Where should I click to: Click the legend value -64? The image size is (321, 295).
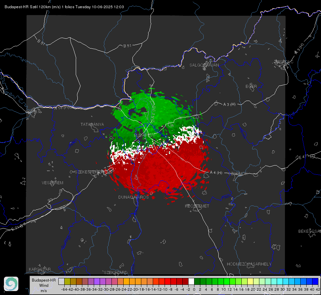(x=64, y=289)
